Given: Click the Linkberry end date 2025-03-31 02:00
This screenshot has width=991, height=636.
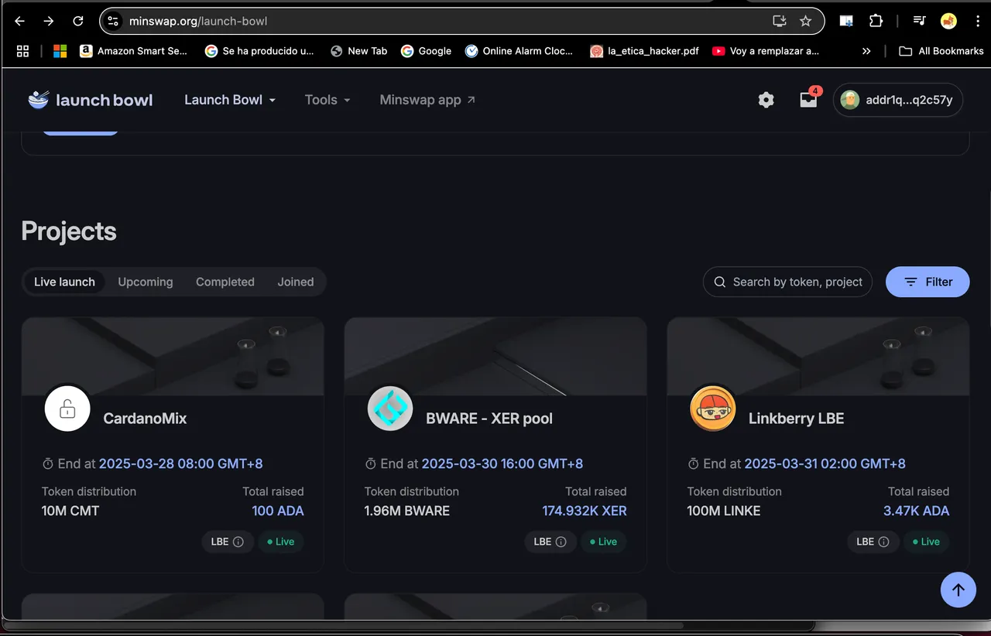Looking at the screenshot, I should point(825,463).
